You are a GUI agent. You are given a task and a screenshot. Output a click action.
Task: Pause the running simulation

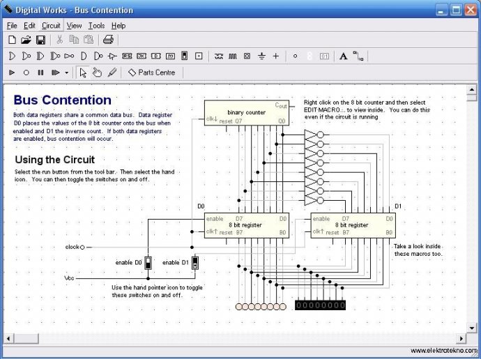[x=40, y=72]
